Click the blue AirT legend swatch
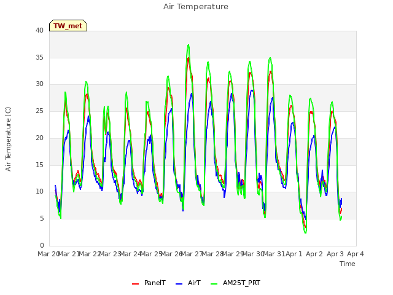Image resolution: width=393 pixels, height=295 pixels. 179,284
